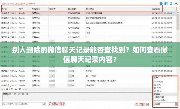Refresh the chat audit list

coord(171,4)
